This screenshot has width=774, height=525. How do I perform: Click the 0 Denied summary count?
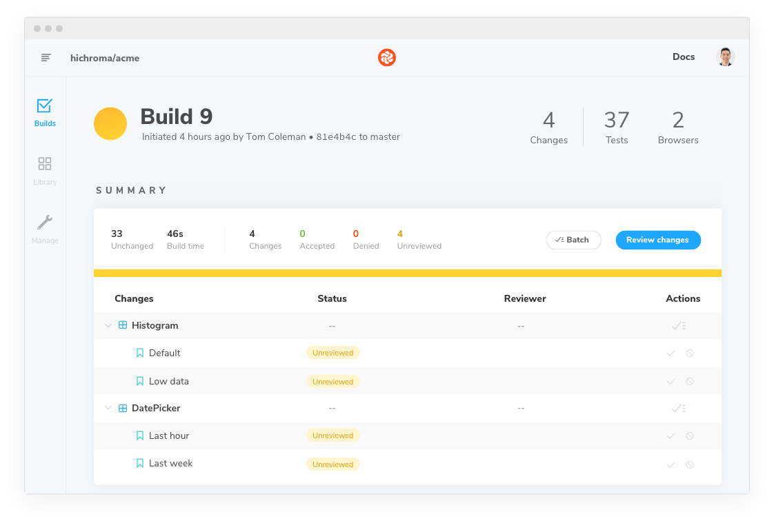[x=366, y=240]
